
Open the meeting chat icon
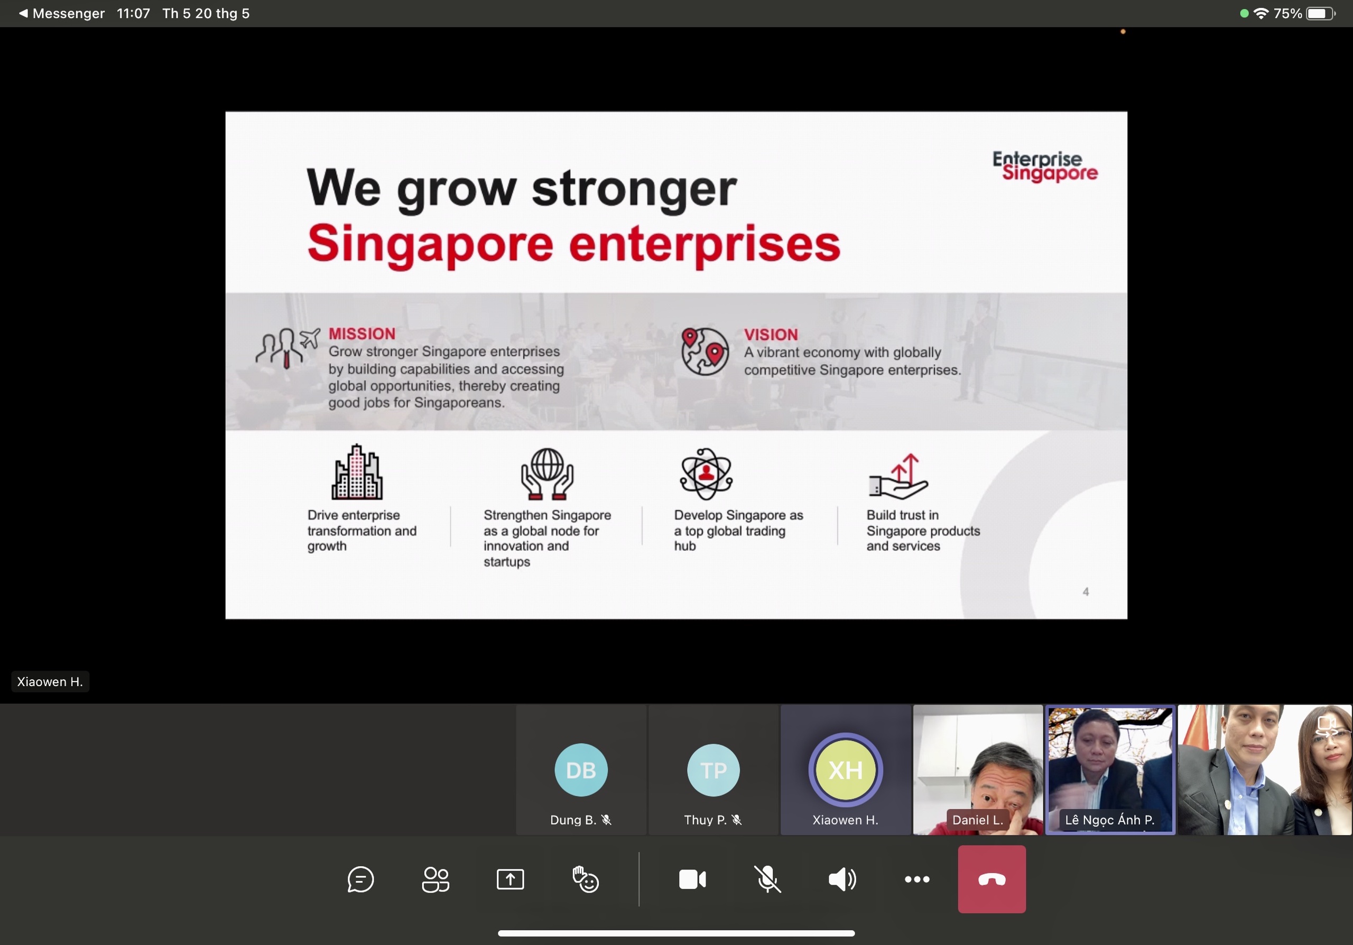click(360, 879)
